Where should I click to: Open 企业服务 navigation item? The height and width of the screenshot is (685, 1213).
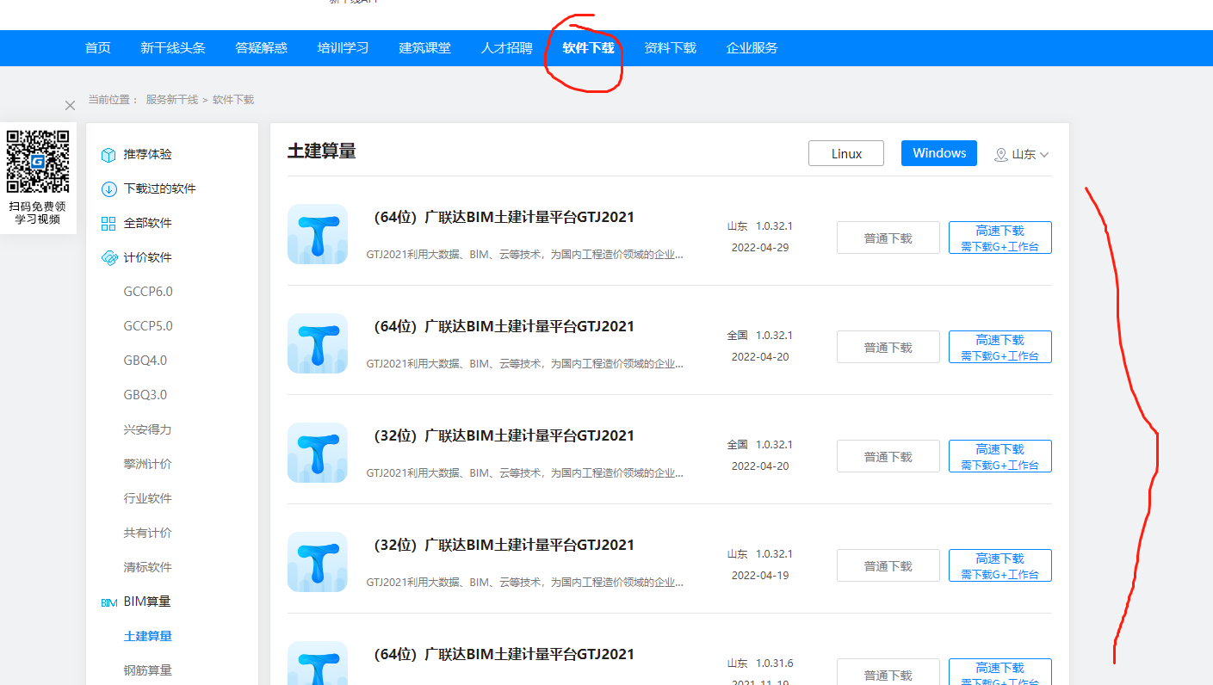[x=752, y=48]
